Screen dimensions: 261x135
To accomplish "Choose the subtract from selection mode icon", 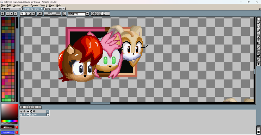I will [30, 14].
